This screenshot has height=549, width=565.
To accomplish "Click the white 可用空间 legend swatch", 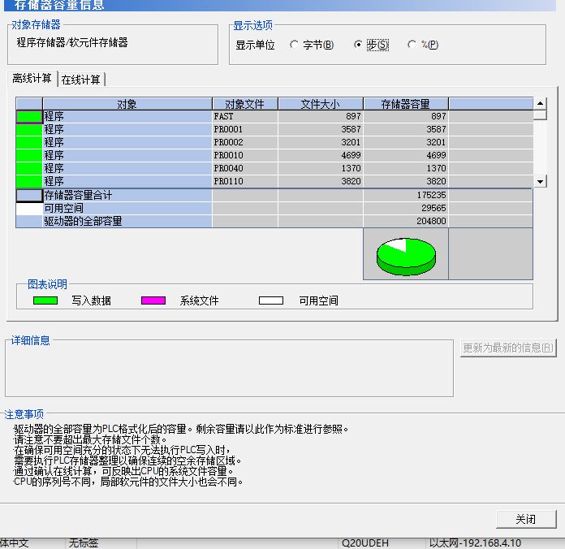I will tap(271, 300).
